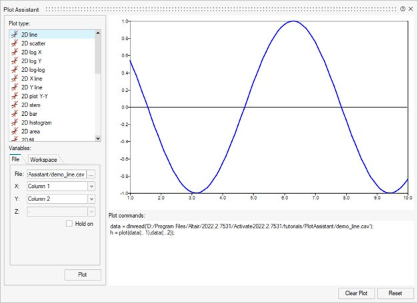Expand the Y column dropdown
Screen dimensions: 418x303
[91, 198]
